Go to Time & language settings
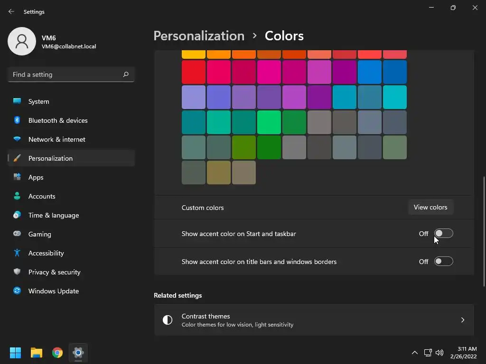The height and width of the screenshot is (364, 486). click(x=53, y=215)
